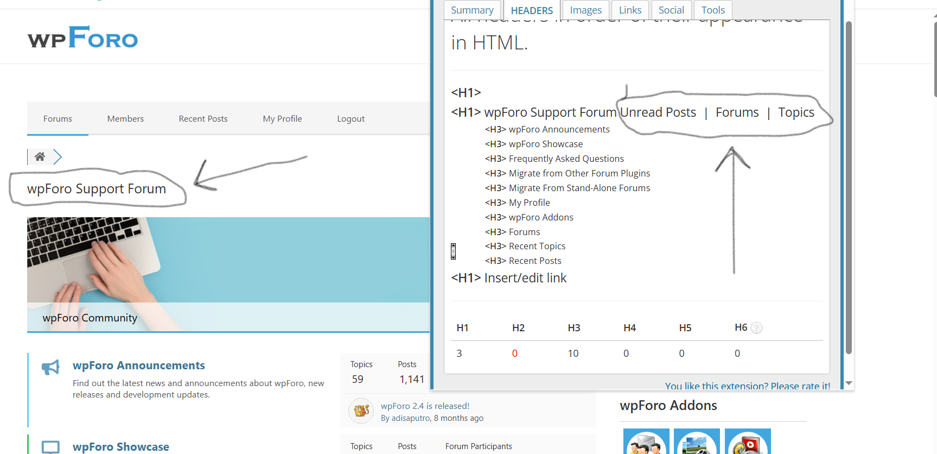Click the H3 Recent Topics header entry
The width and height of the screenshot is (937, 454).
click(x=525, y=246)
